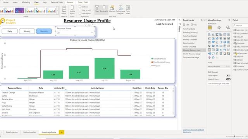Launch the Performance analyzer

click(121, 10)
